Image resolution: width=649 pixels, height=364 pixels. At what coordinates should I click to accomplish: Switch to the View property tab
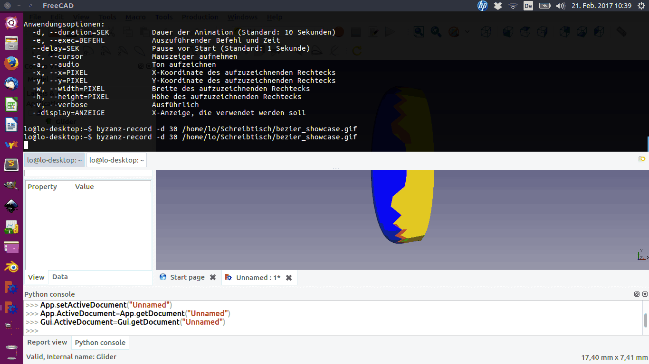[x=36, y=277]
